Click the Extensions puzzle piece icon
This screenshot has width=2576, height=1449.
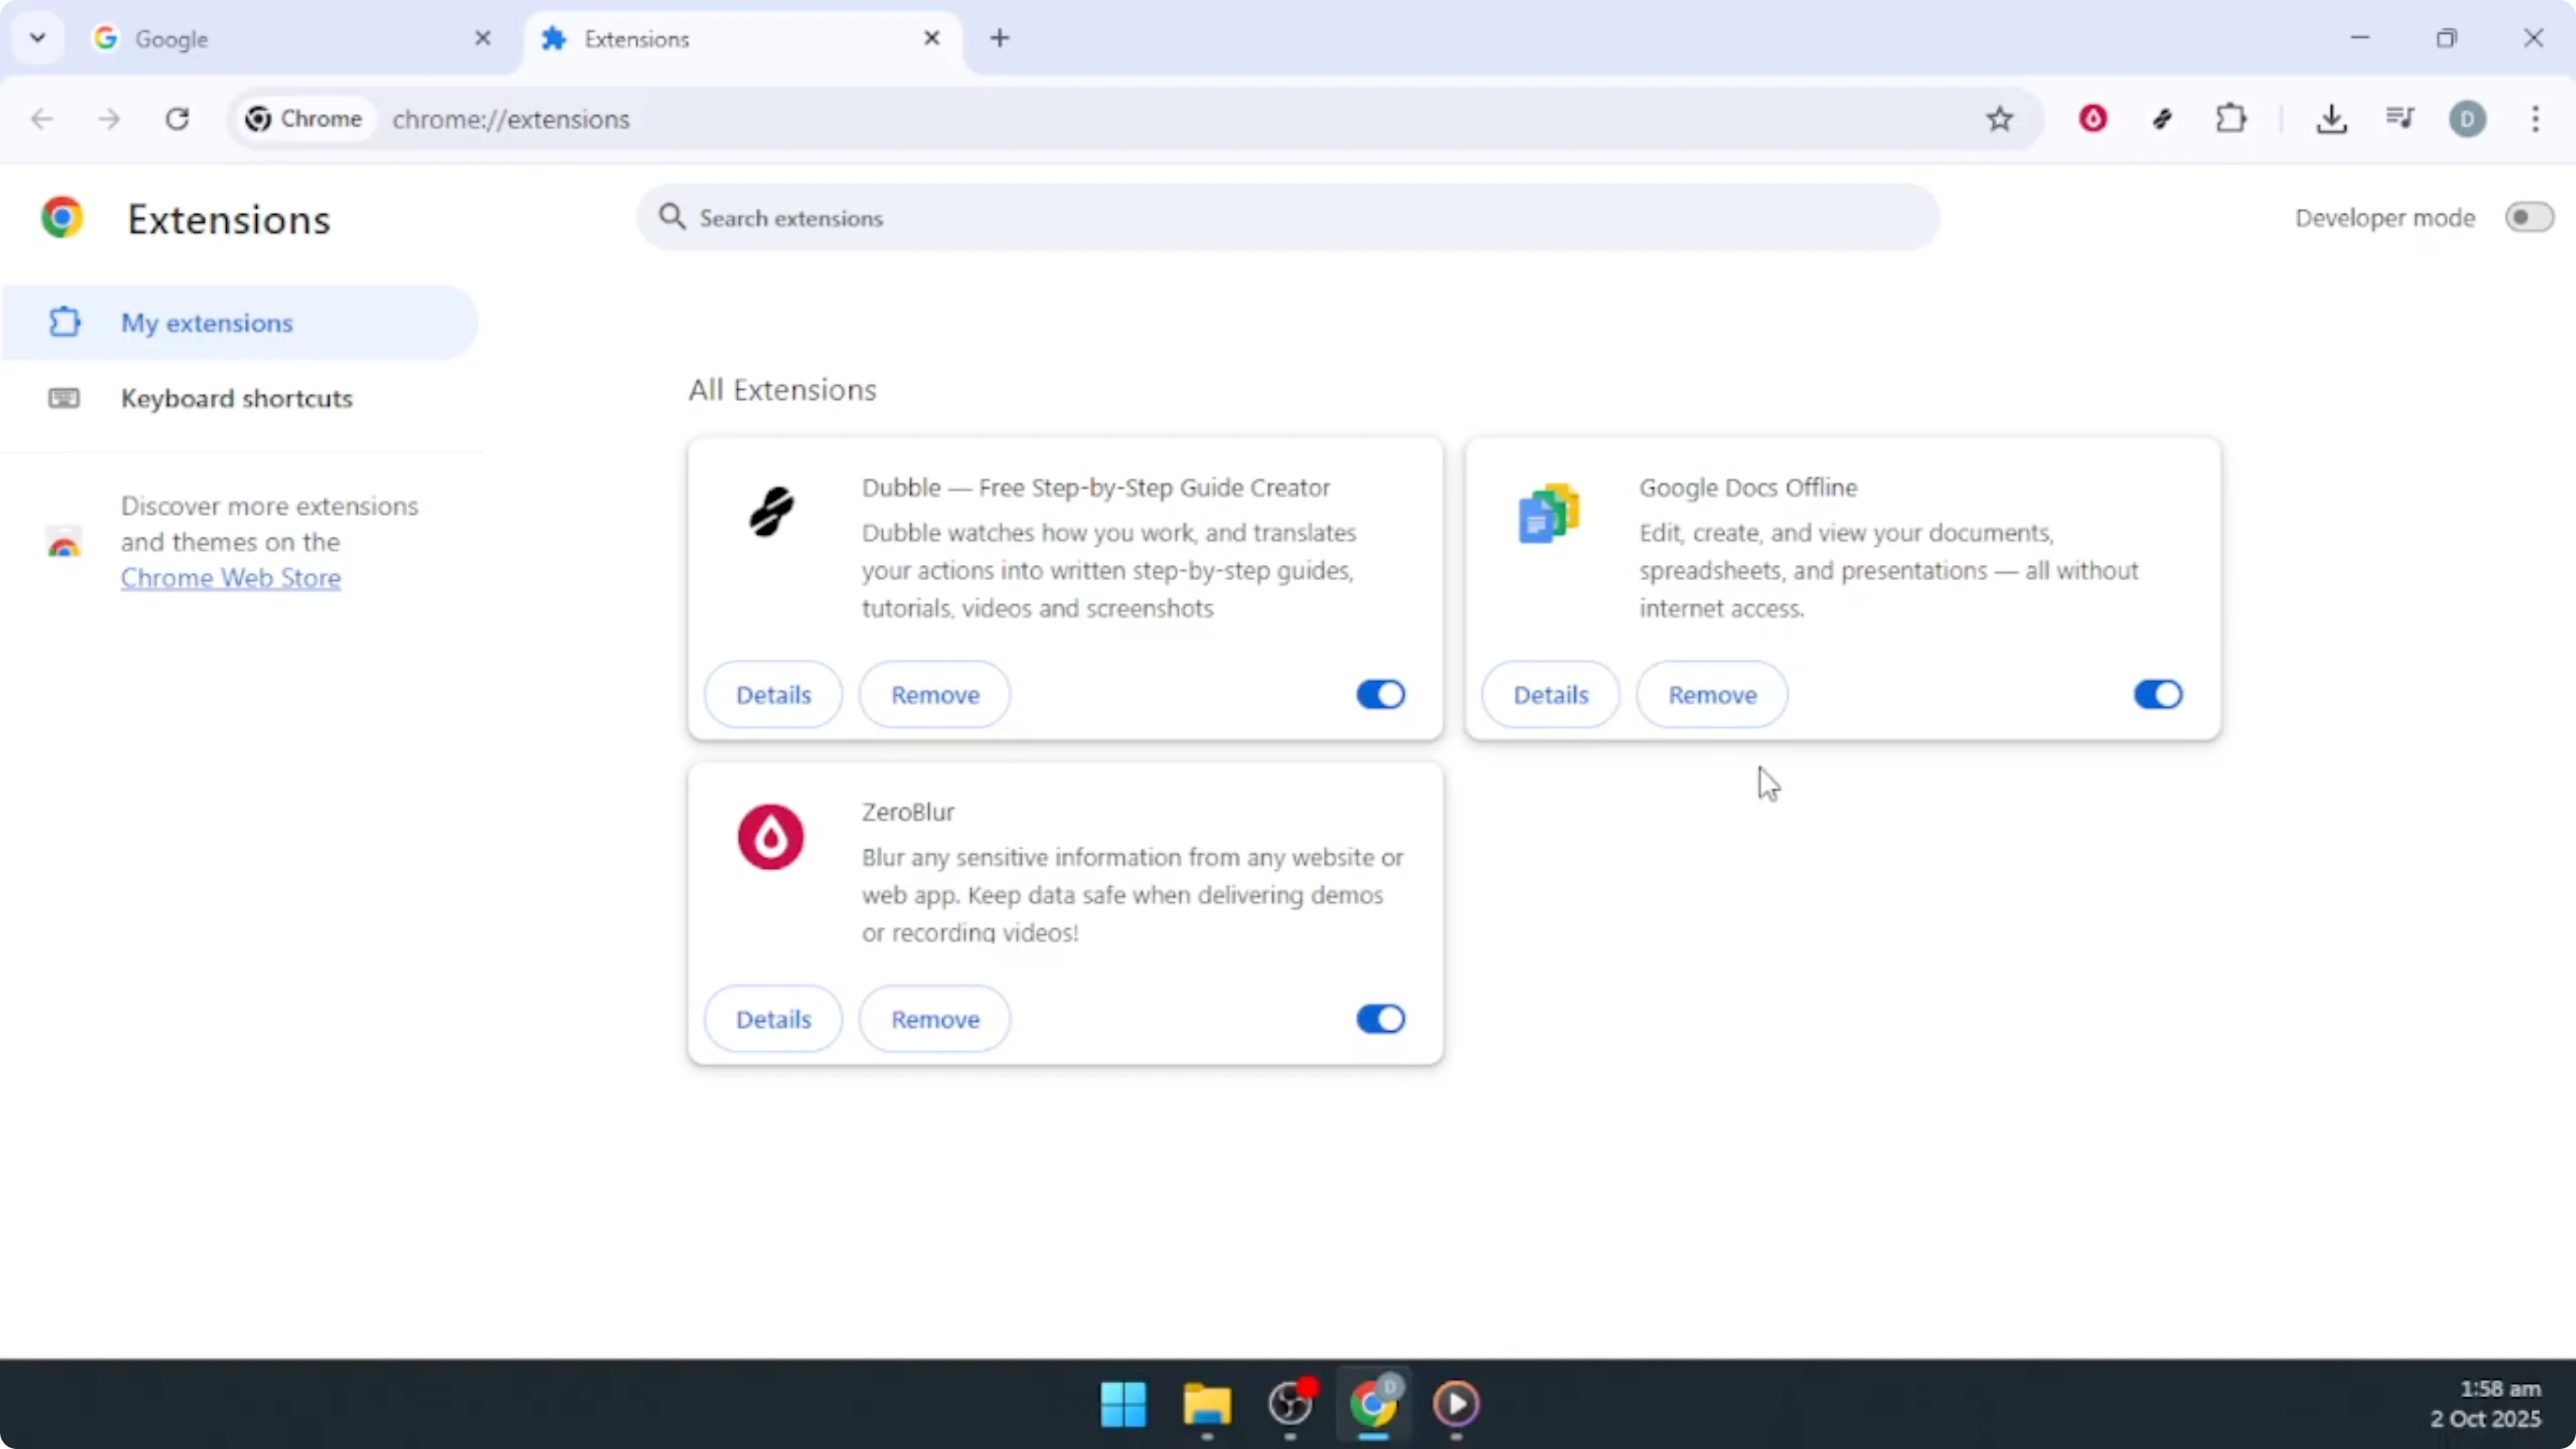2232,119
